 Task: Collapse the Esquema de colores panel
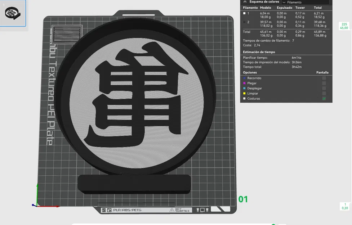tap(245, 1)
